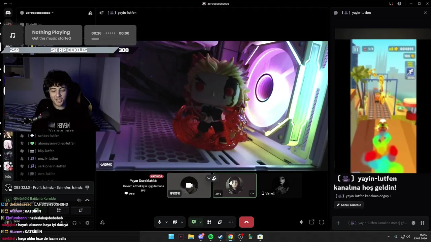Open microphone input options chevron
This screenshot has height=242, width=431.
166,222
